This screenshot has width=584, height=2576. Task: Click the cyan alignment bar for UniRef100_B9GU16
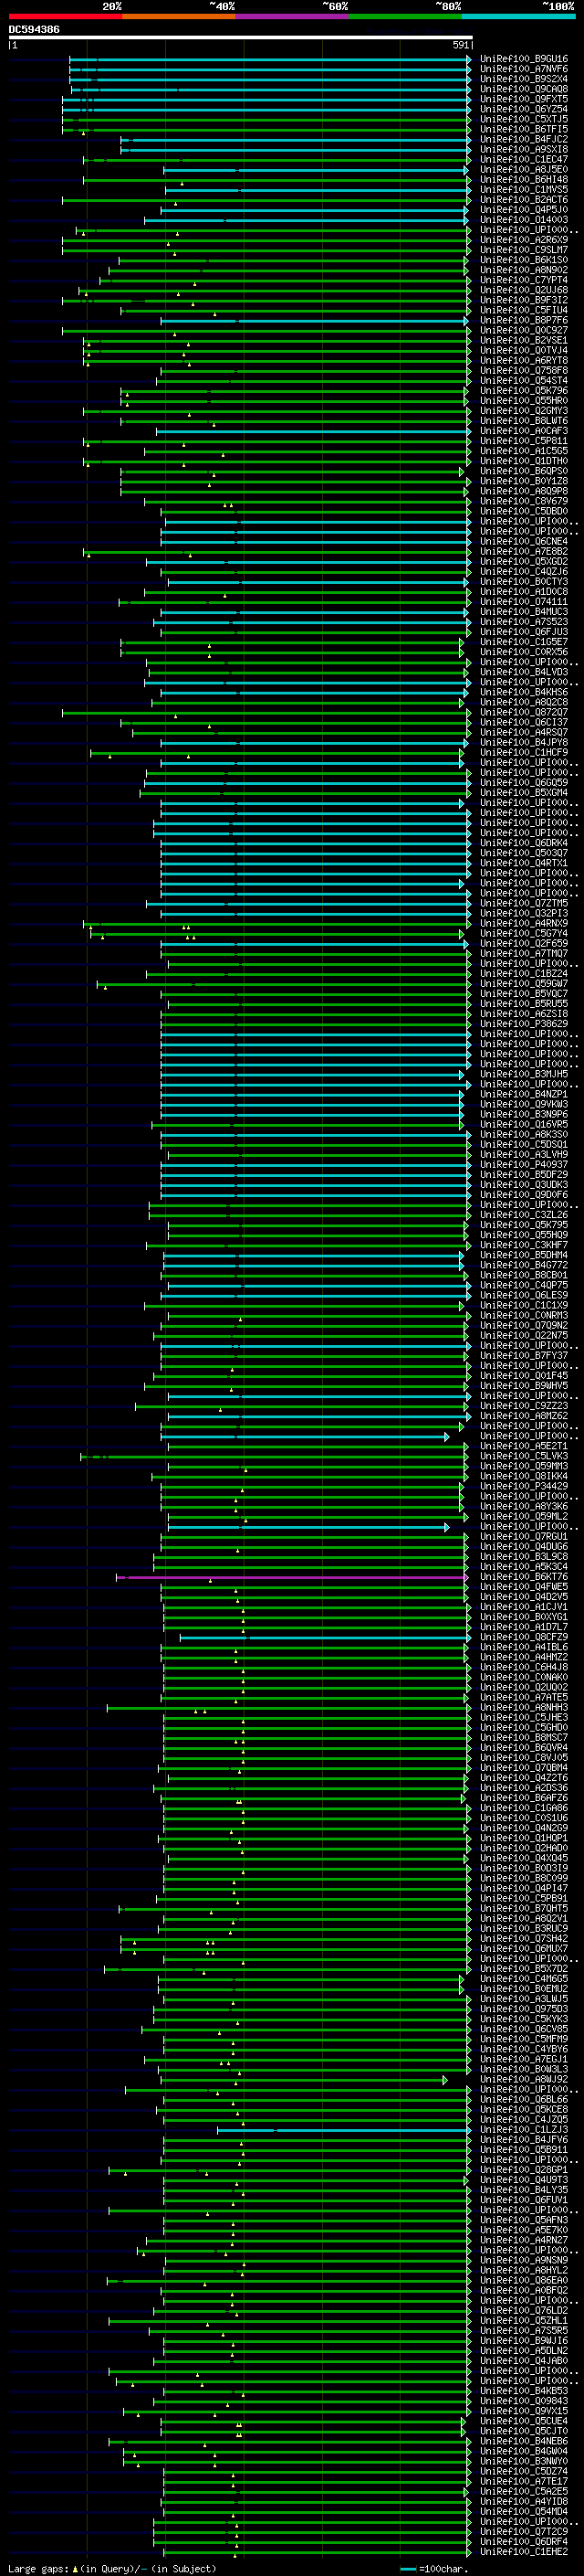[x=269, y=59]
